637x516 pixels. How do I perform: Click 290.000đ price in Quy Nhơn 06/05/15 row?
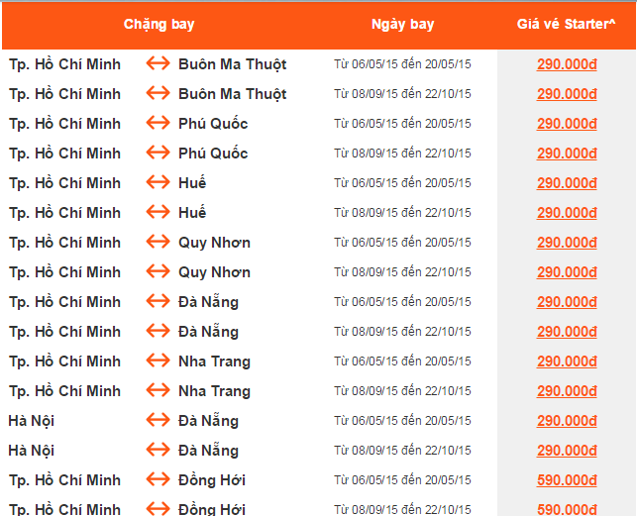tap(567, 243)
